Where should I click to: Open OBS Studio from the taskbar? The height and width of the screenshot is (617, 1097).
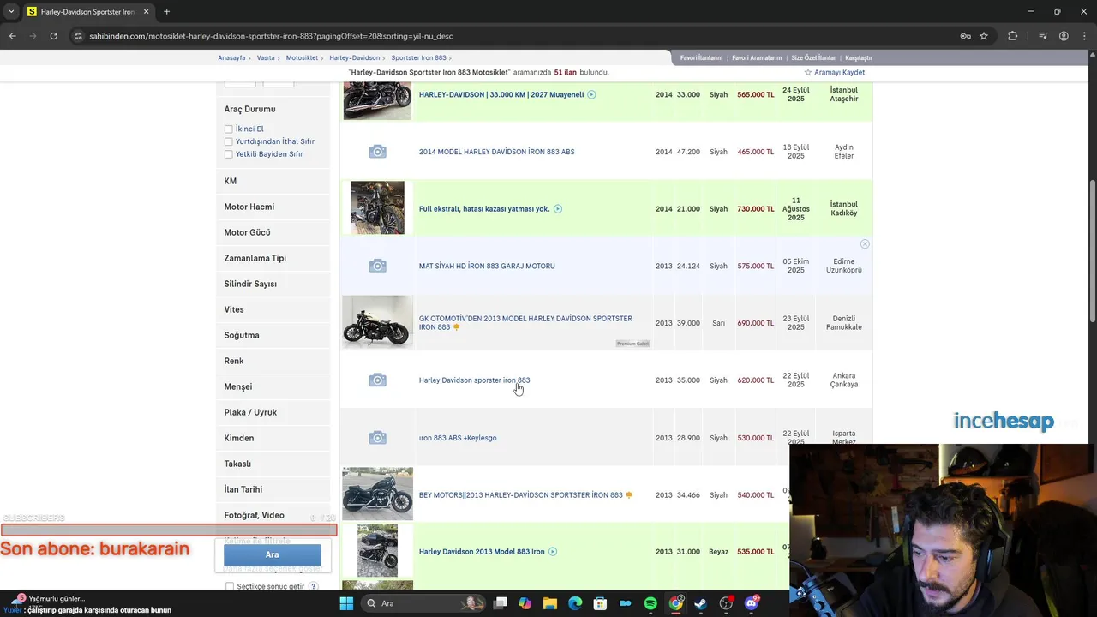click(726, 603)
